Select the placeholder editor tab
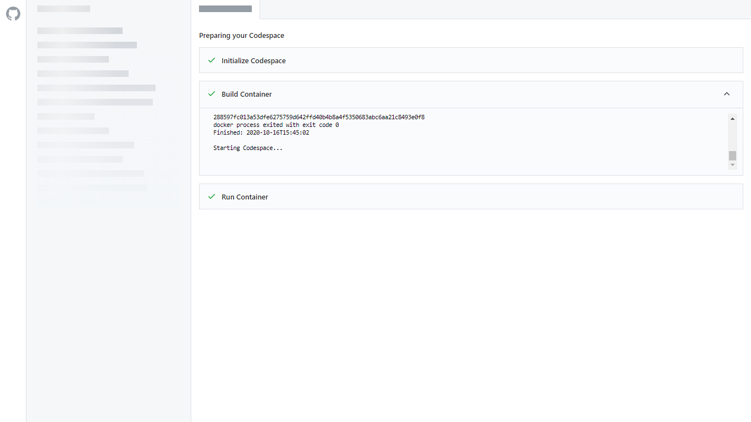Screen dimensions: 751x422 point(225,9)
